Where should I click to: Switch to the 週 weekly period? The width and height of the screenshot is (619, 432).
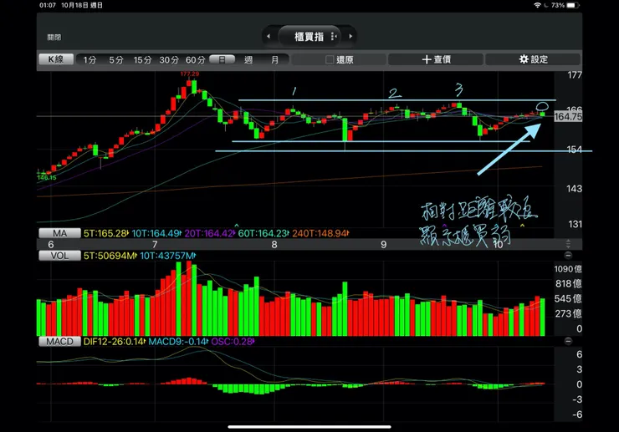click(x=248, y=59)
